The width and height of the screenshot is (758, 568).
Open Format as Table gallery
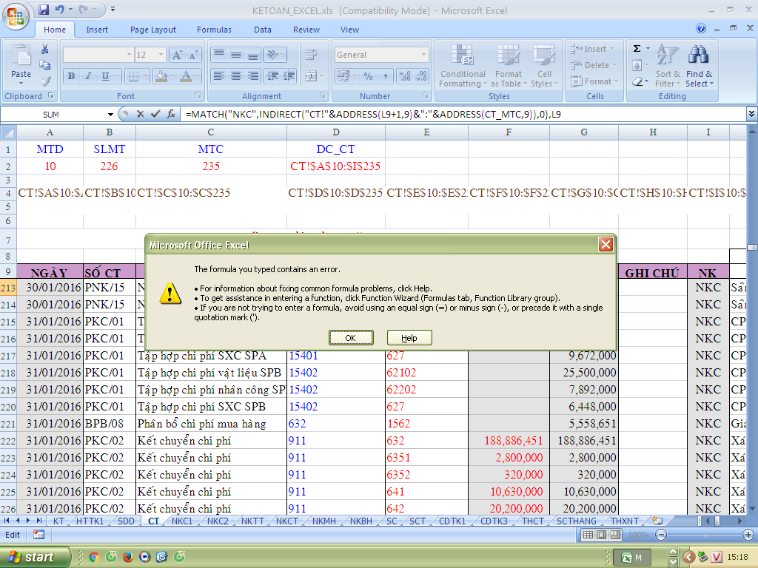tap(508, 66)
